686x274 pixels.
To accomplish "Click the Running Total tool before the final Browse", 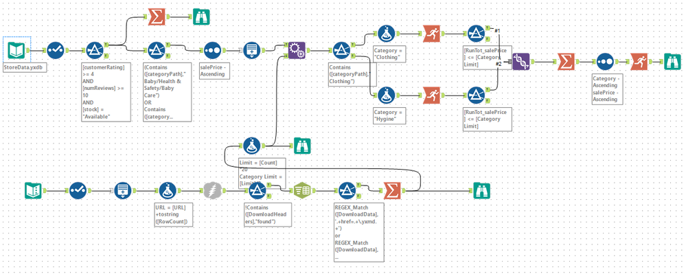I will click(x=639, y=62).
